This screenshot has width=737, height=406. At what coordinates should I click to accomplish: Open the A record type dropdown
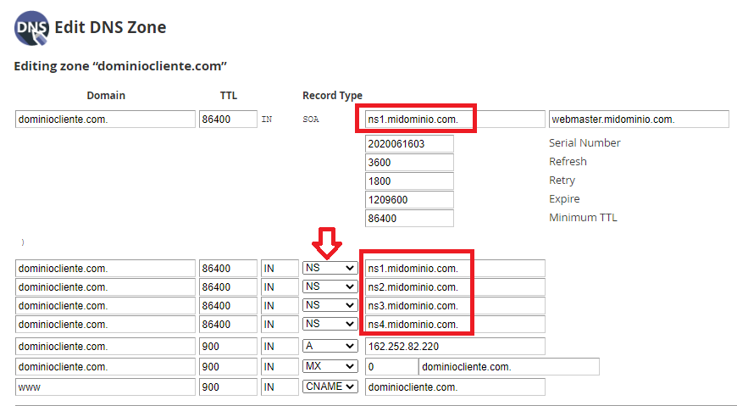[330, 347]
